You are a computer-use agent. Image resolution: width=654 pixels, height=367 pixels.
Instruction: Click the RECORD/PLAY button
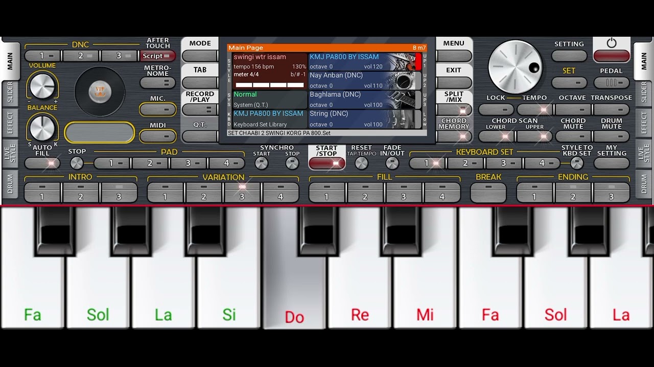200,109
